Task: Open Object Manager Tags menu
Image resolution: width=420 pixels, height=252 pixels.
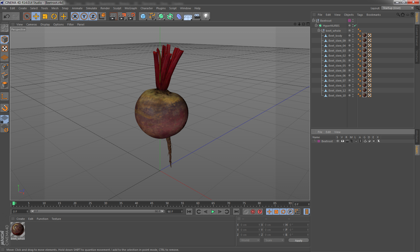Action: (x=360, y=15)
